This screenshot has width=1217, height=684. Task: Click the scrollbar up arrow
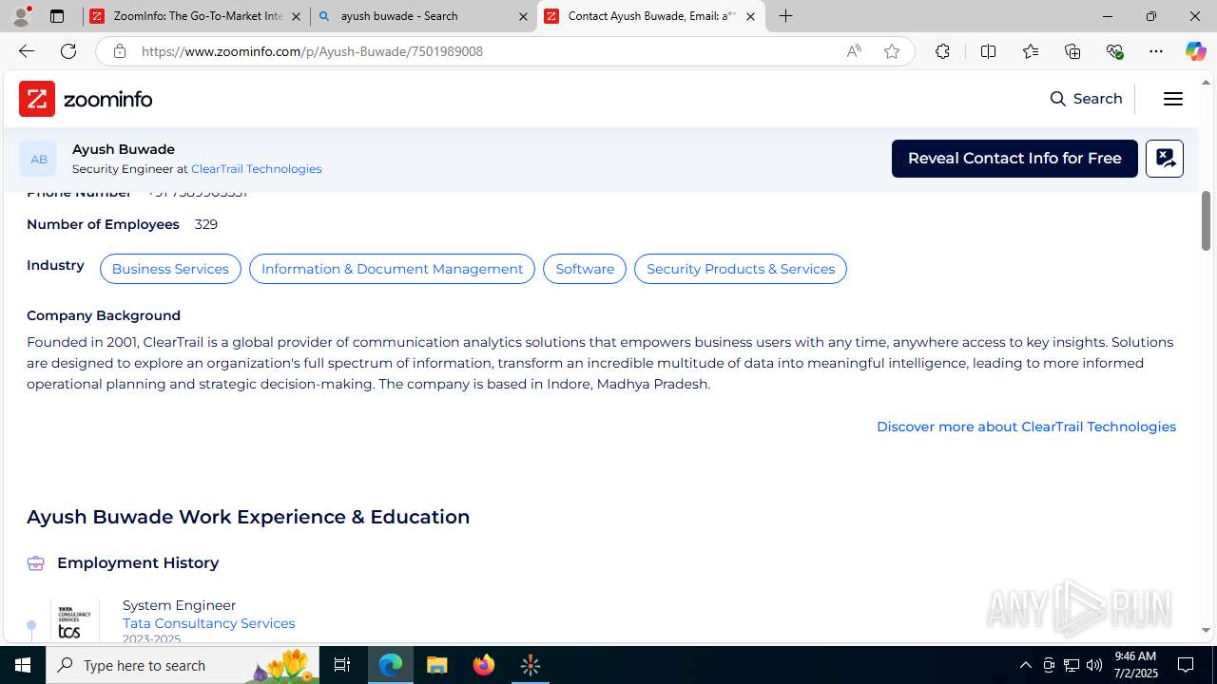[x=1206, y=82]
